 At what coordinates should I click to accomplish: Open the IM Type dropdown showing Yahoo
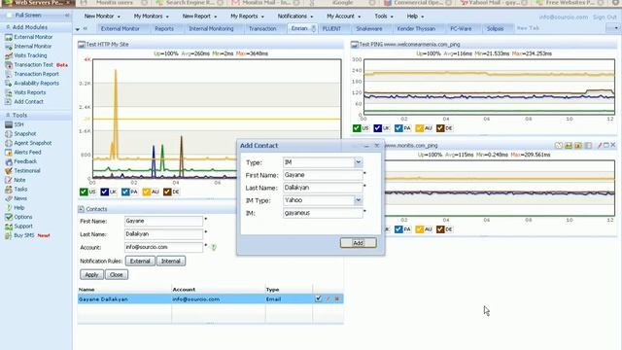click(358, 200)
